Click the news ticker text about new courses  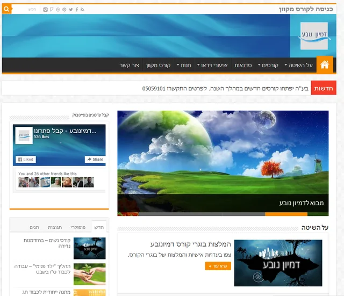225,88
